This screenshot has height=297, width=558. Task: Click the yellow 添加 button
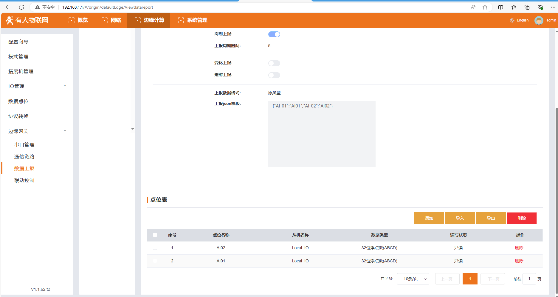429,218
